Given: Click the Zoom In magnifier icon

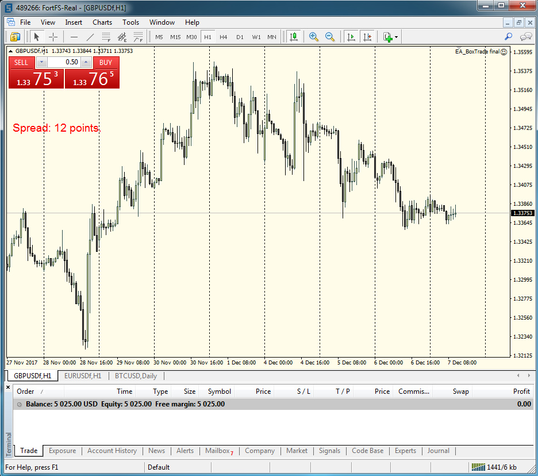Looking at the screenshot, I should tap(313, 37).
